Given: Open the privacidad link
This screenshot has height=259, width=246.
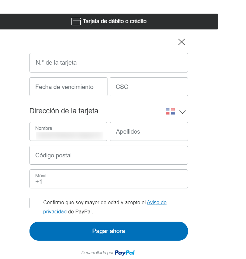Looking at the screenshot, I should tap(55, 212).
